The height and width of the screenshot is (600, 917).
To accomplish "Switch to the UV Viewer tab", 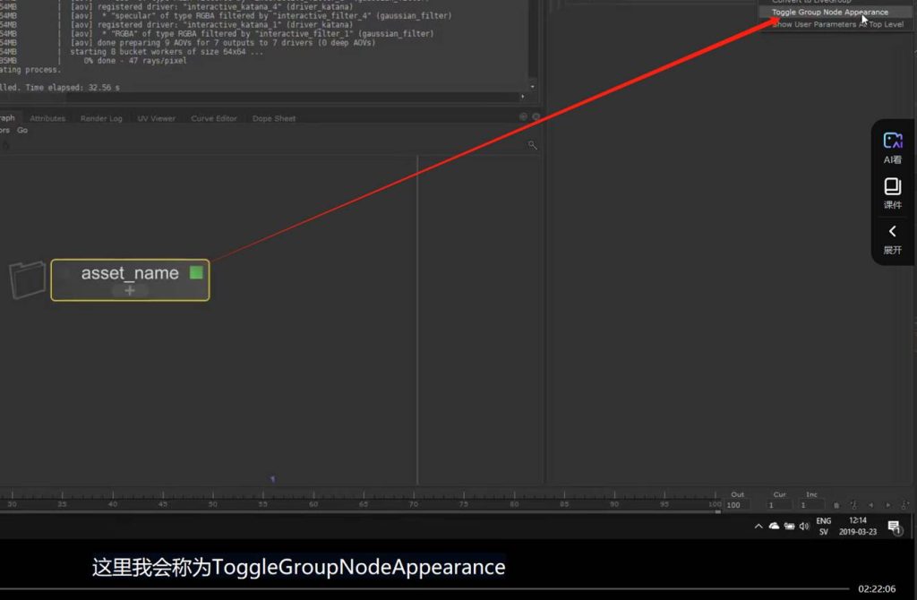I will tap(156, 118).
